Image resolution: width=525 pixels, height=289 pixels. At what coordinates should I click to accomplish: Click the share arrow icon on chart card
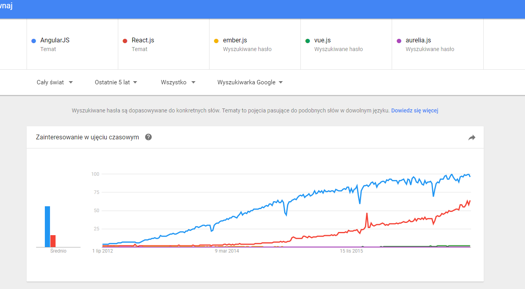pos(471,138)
